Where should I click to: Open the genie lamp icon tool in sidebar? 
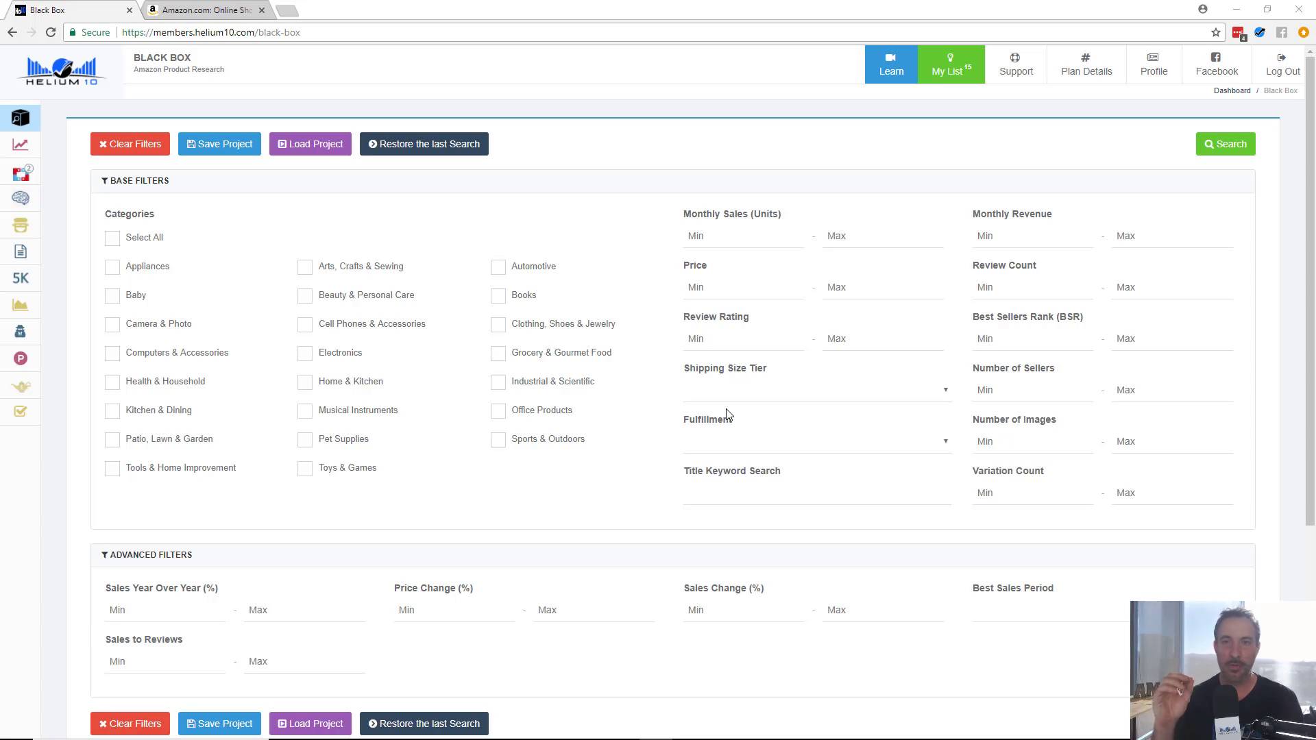point(21,386)
